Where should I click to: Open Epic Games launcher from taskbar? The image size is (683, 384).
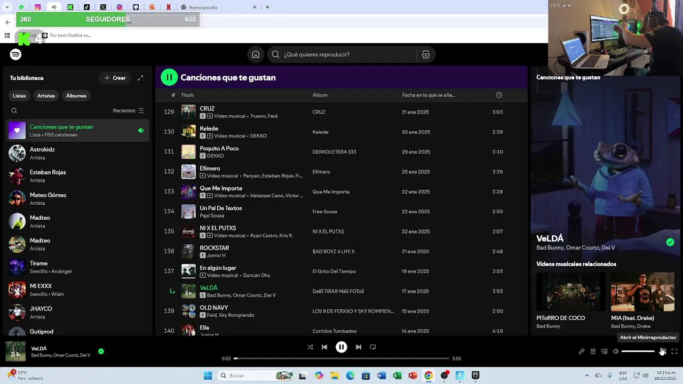pos(475,375)
